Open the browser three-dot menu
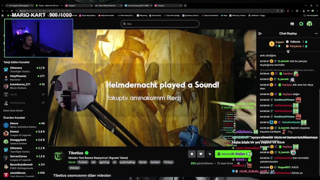The height and width of the screenshot is (180, 320). [317, 11]
